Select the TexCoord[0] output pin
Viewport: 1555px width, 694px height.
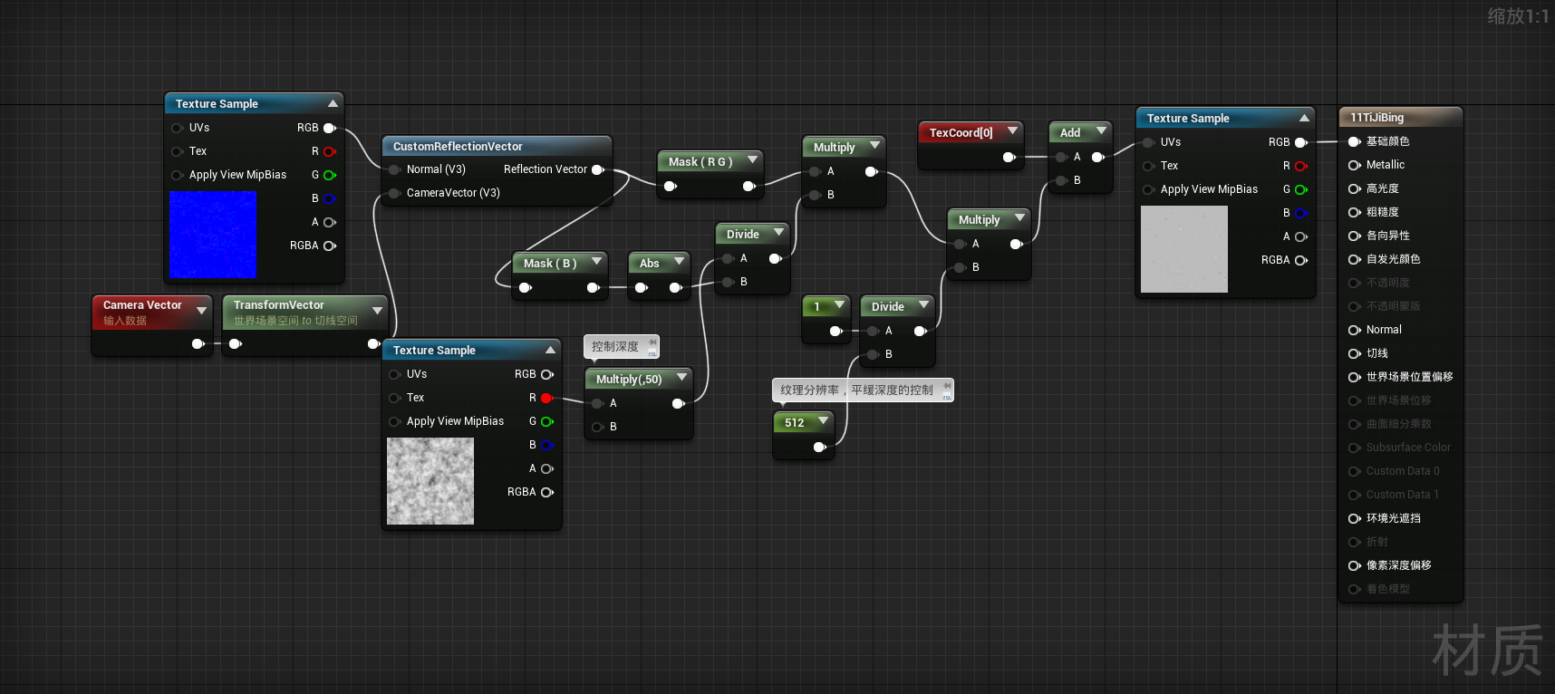tap(1009, 157)
